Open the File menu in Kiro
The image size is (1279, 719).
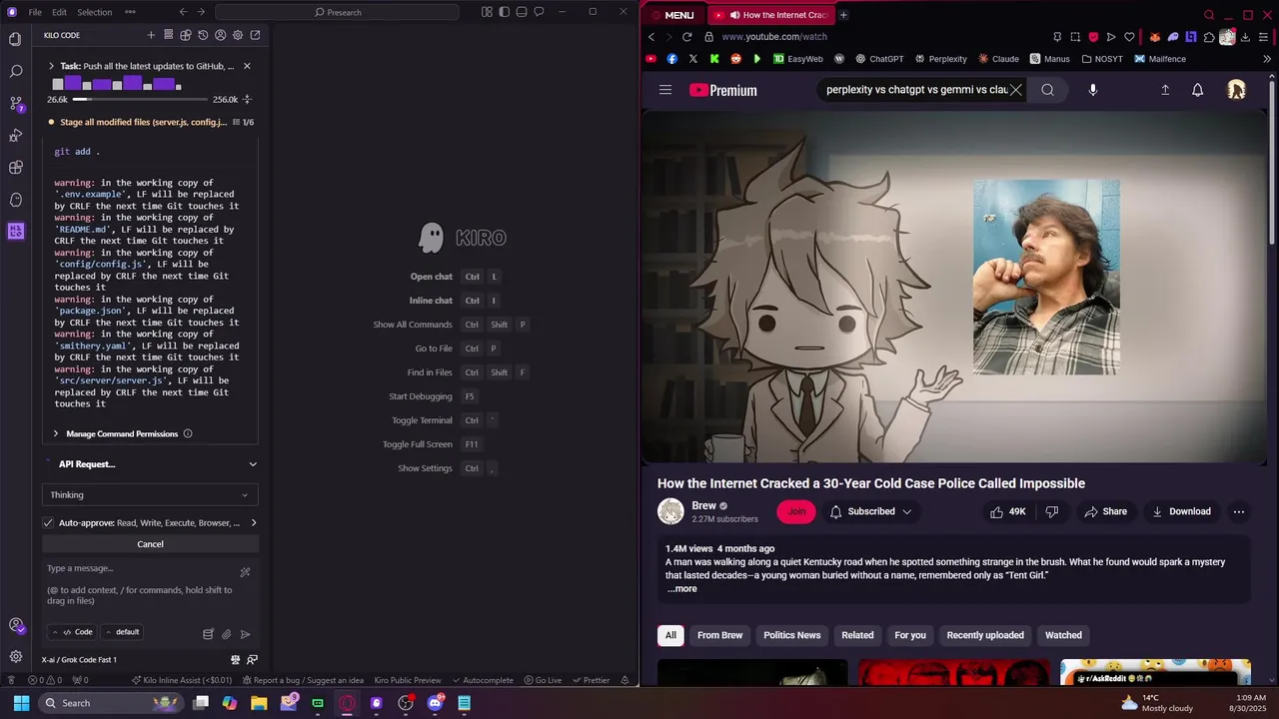pos(35,12)
